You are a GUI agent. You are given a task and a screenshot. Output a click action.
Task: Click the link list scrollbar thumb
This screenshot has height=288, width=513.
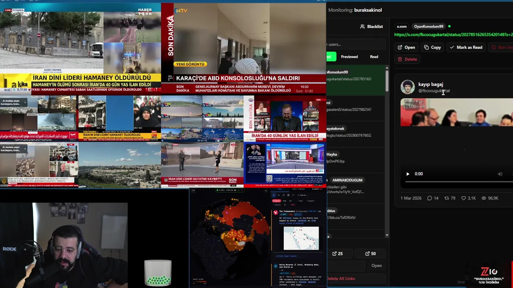[387, 80]
